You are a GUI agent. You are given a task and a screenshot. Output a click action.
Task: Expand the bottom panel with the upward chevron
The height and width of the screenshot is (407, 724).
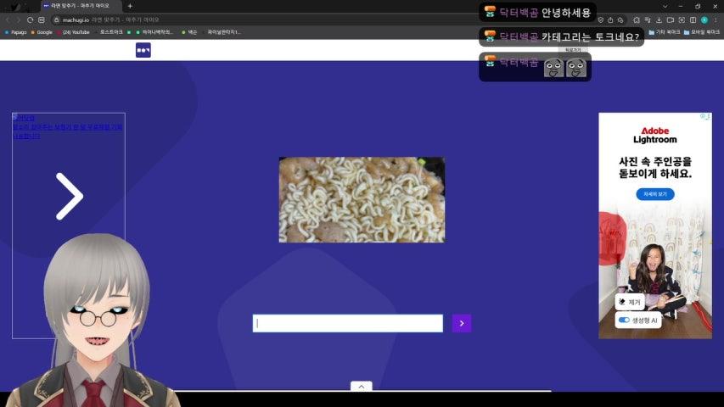pos(361,387)
